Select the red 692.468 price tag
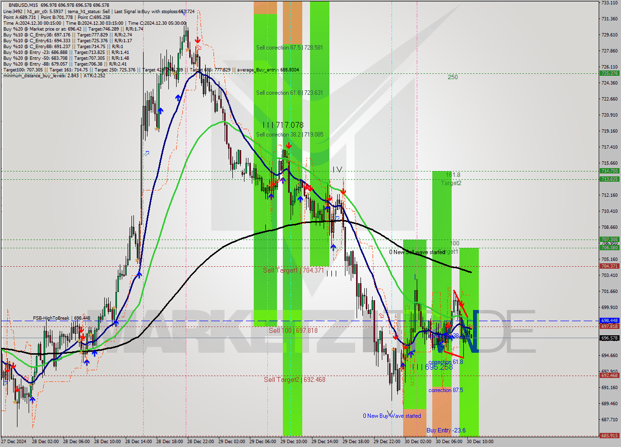This screenshot has height=447, width=621. (x=609, y=376)
